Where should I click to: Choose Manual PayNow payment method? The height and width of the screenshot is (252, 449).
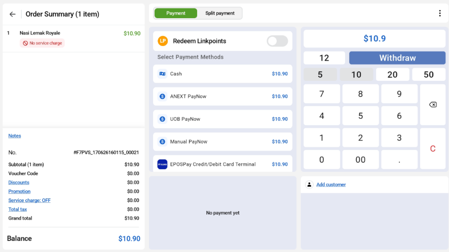pyautogui.click(x=222, y=141)
